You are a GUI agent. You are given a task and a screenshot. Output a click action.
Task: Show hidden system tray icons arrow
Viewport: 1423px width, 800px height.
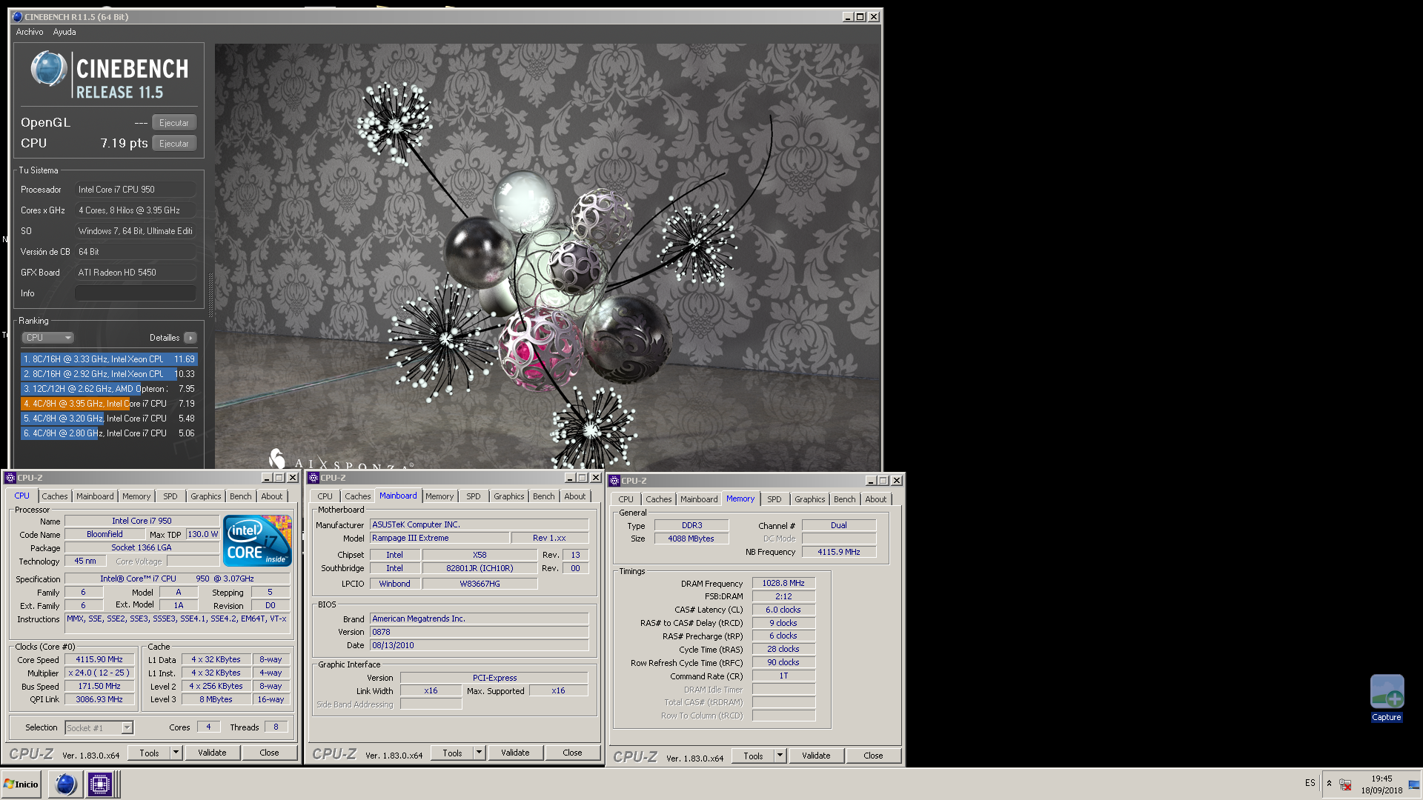(x=1329, y=784)
